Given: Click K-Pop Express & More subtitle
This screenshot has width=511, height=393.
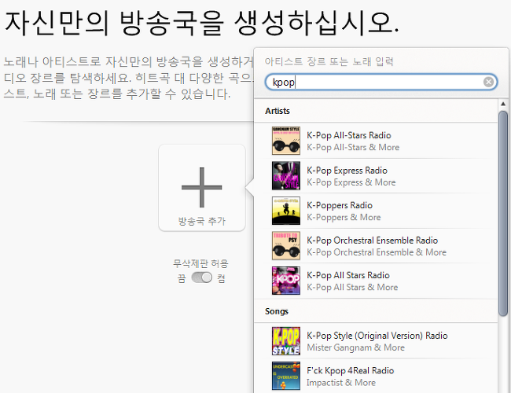Looking at the screenshot, I should tap(351, 182).
